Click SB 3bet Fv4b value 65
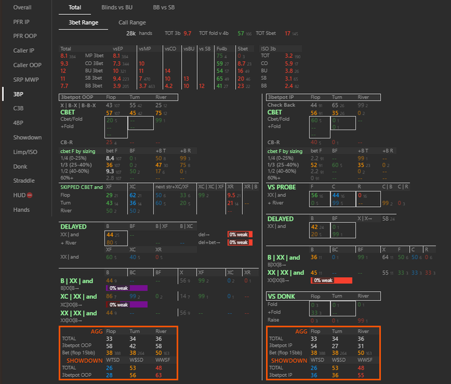Image resolution: width=451 pixels, height=384 pixels. point(220,79)
